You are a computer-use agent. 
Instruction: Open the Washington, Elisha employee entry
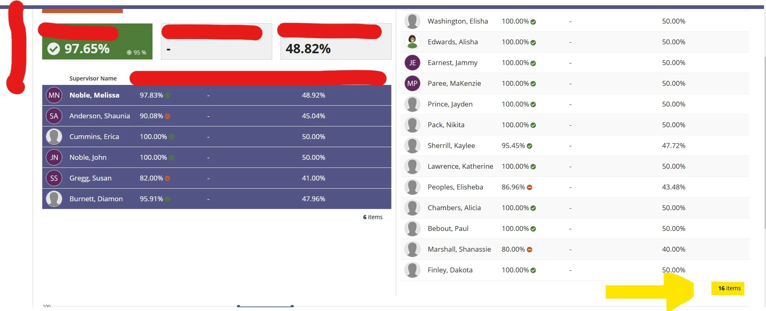(x=575, y=21)
